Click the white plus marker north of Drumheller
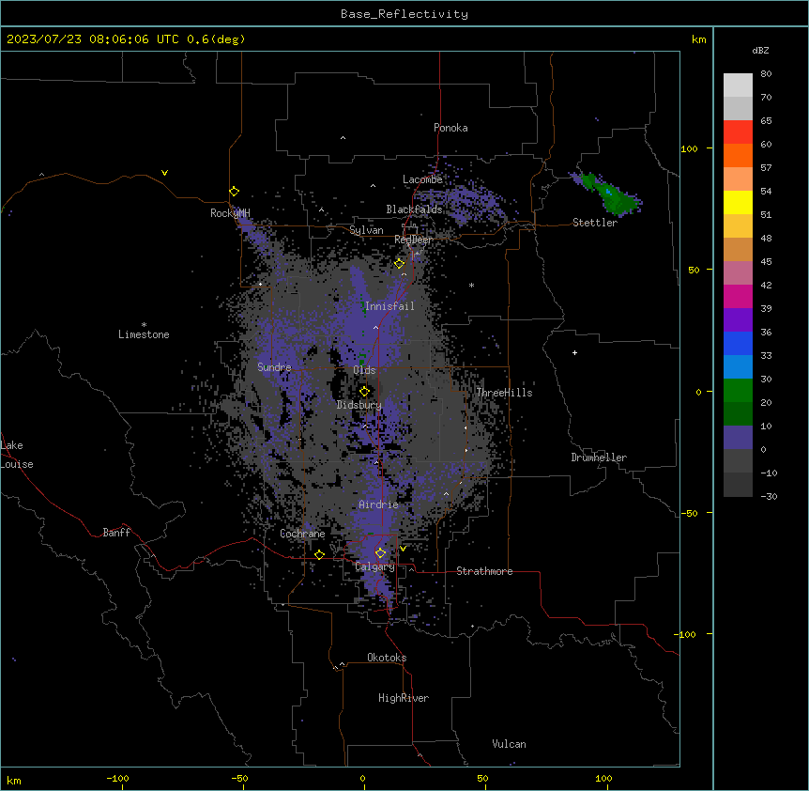This screenshot has height=791, width=809. click(574, 352)
